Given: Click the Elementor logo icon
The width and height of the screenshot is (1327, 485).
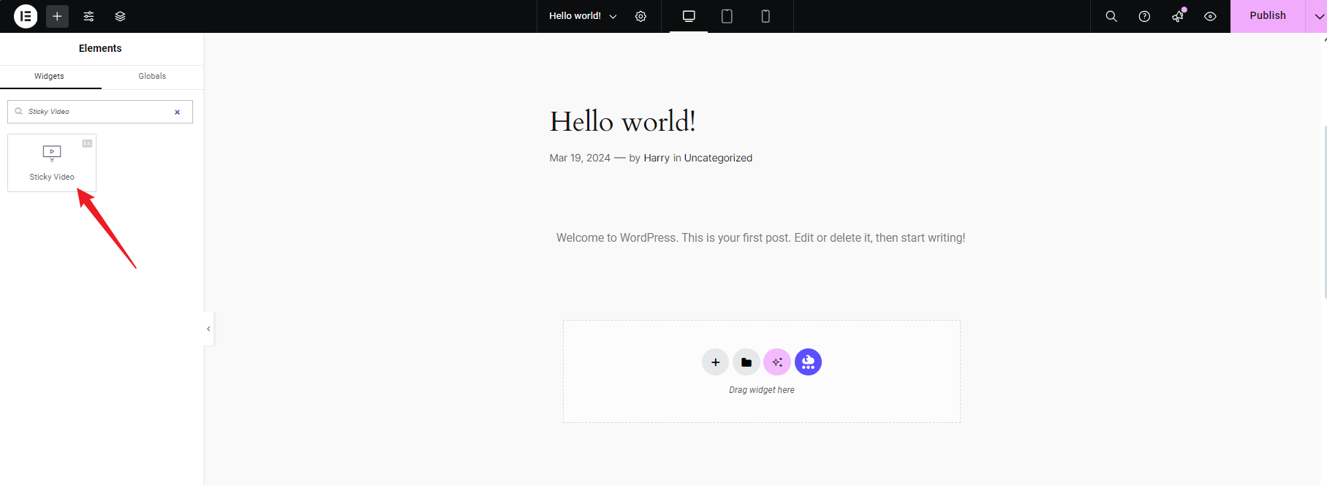Looking at the screenshot, I should pyautogui.click(x=26, y=16).
